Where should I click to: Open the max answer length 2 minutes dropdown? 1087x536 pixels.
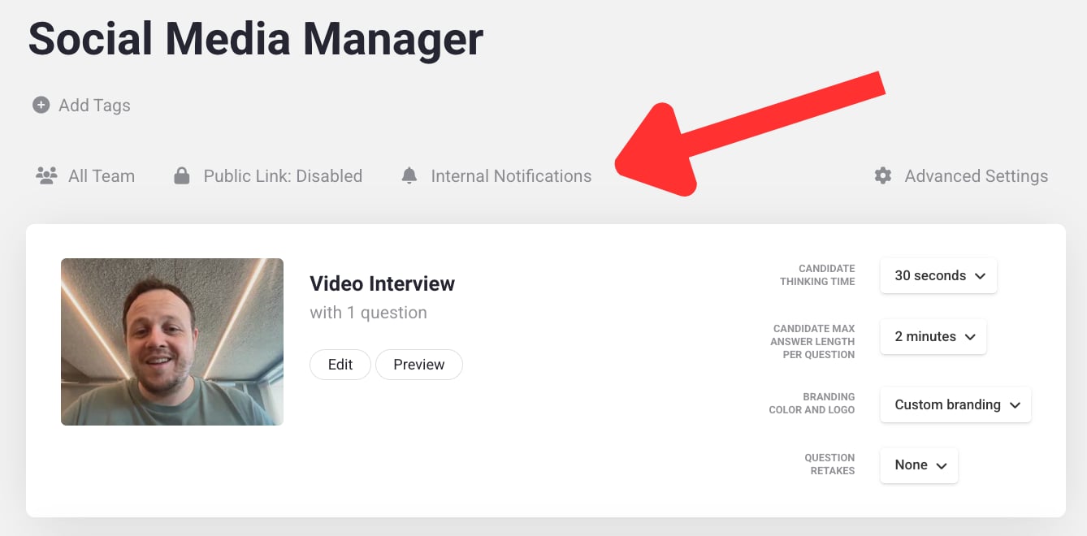tap(933, 336)
